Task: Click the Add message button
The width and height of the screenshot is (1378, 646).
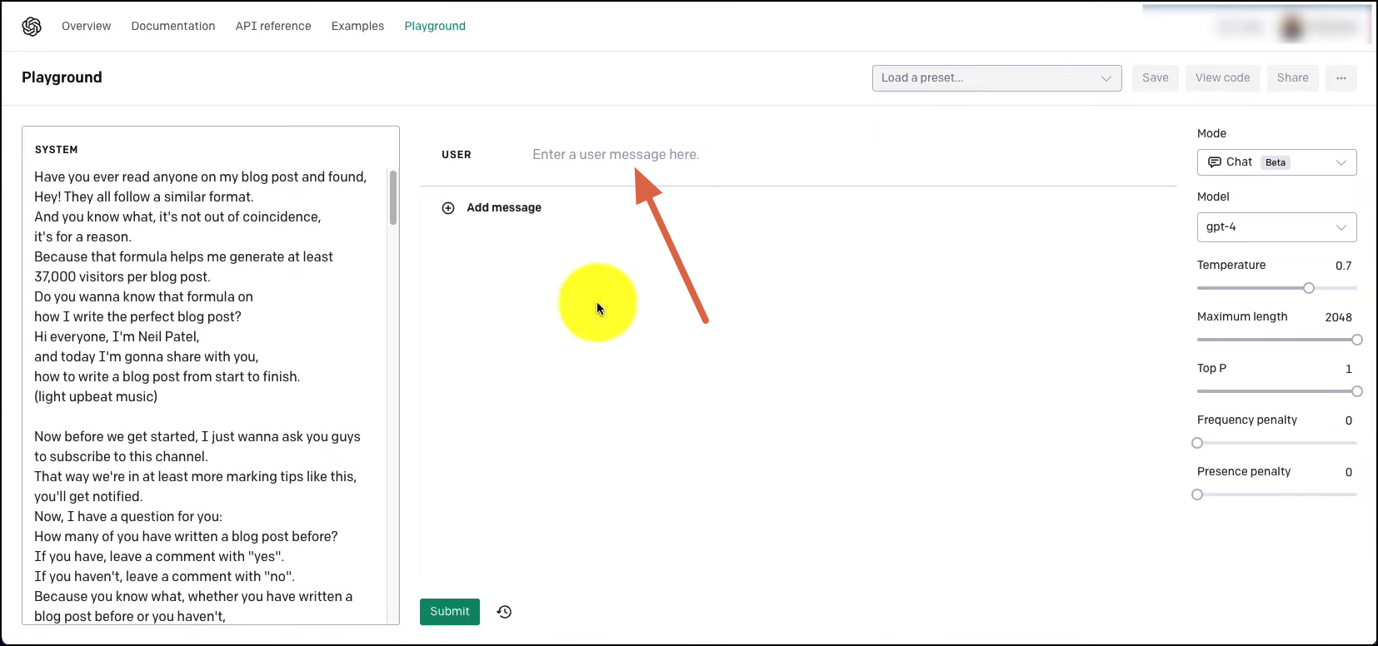Action: point(492,208)
